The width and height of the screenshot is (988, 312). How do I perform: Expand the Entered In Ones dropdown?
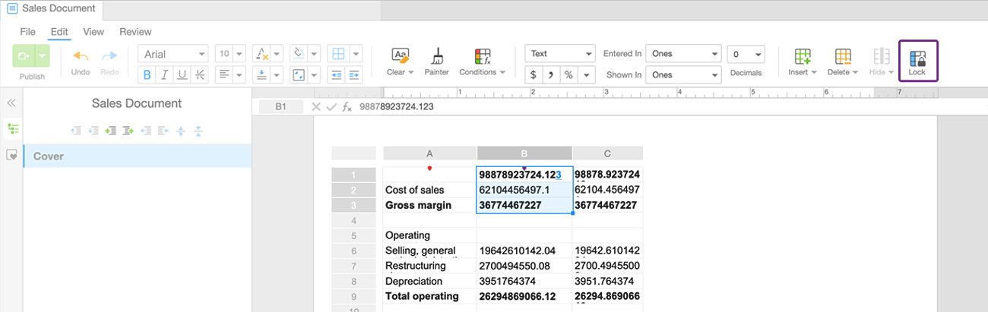click(684, 54)
